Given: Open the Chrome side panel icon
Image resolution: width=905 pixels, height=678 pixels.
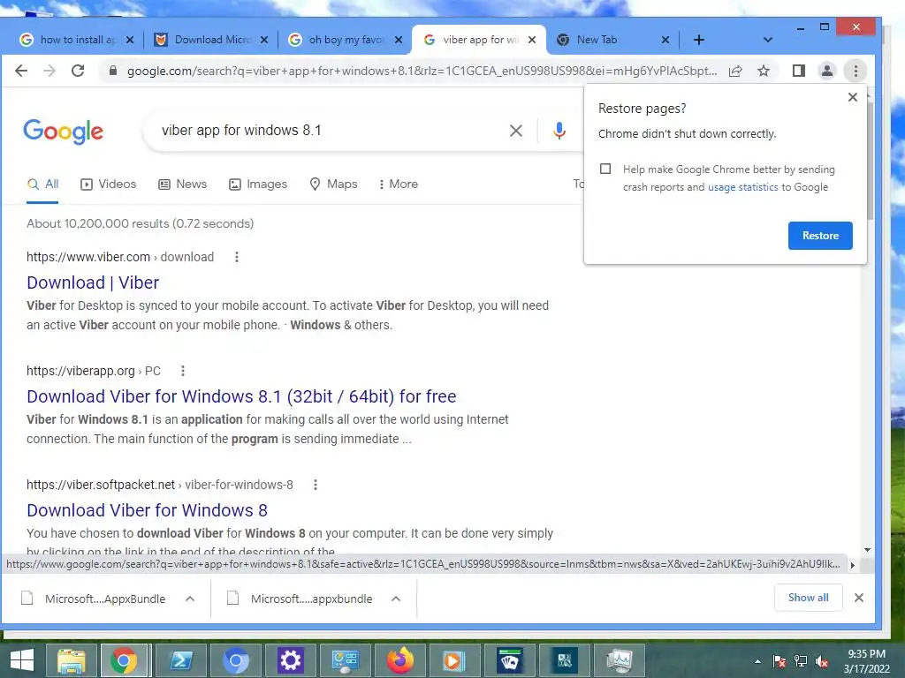Looking at the screenshot, I should pos(799,71).
